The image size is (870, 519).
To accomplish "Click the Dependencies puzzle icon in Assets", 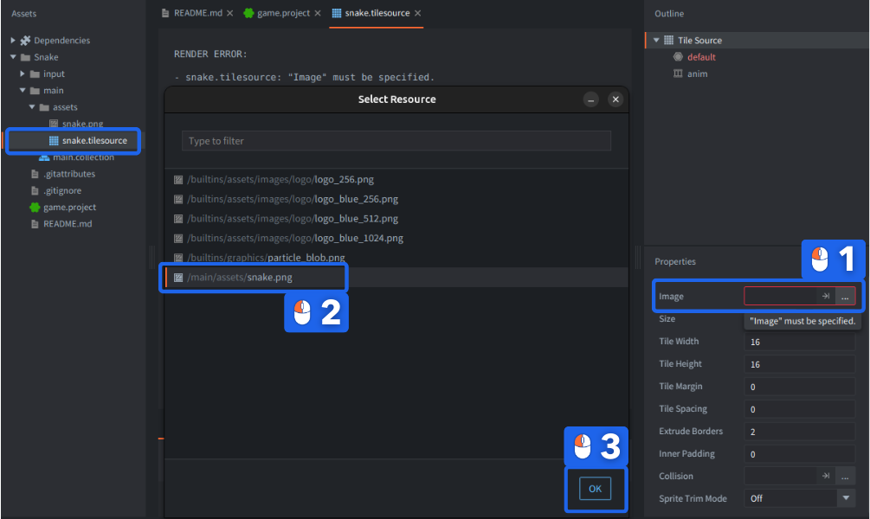I will coord(25,41).
